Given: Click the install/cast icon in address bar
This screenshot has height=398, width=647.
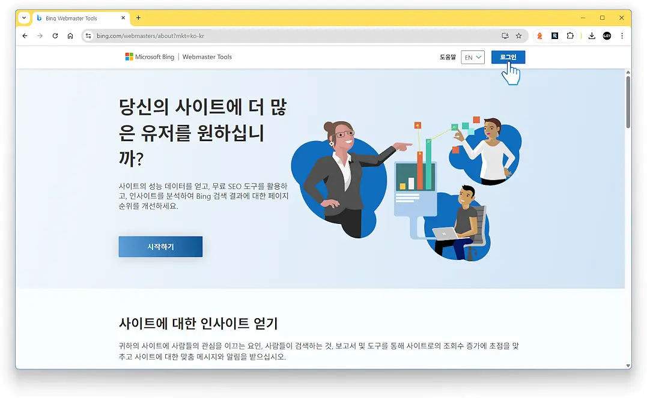Looking at the screenshot, I should click(505, 35).
